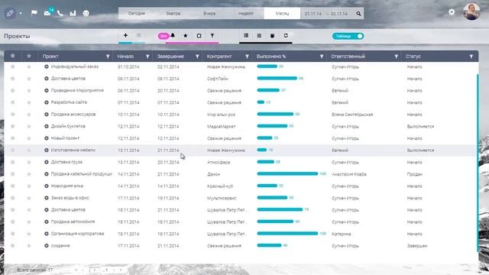Click the vertical table scrollbar
Viewport: 489px width, 275px height.
click(478, 162)
